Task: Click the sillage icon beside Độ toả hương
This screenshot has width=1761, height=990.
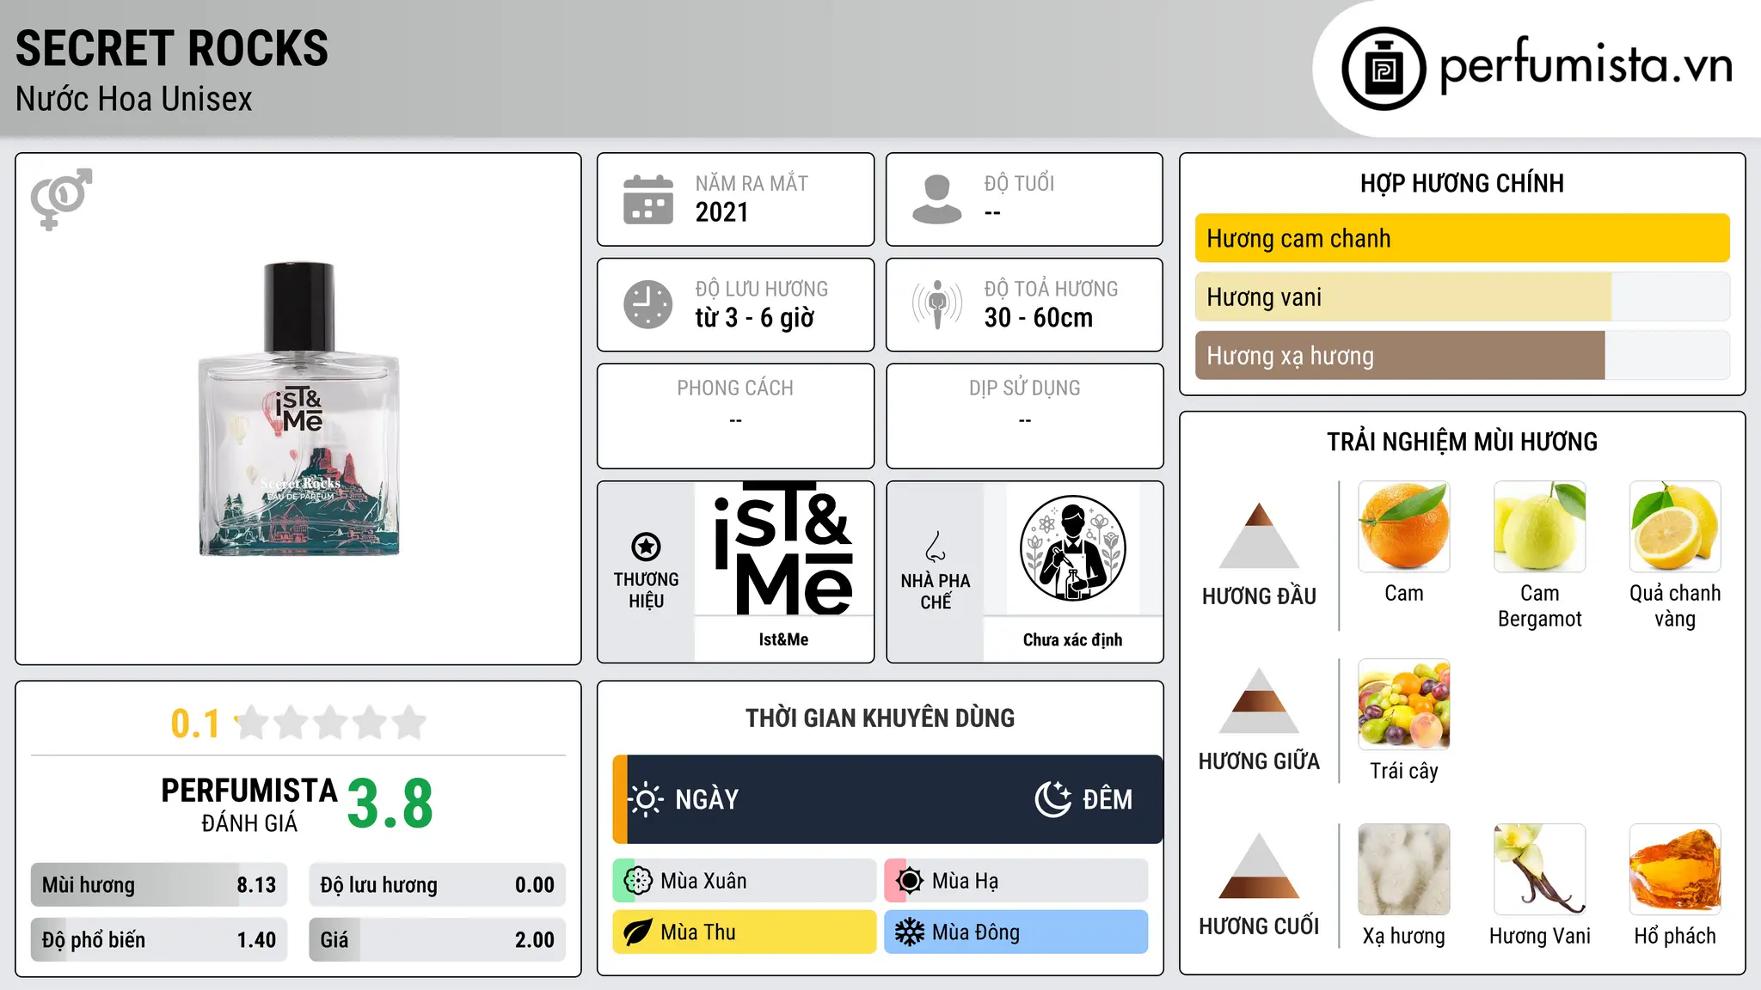Action: coord(936,304)
